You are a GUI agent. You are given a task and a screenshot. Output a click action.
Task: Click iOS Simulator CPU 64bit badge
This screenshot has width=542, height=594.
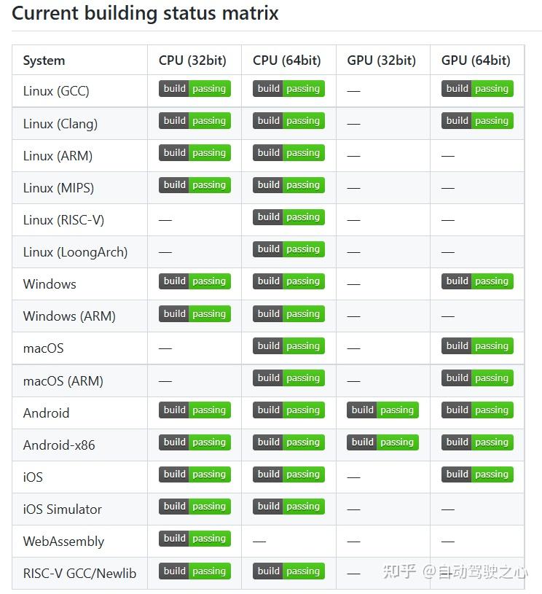point(288,507)
